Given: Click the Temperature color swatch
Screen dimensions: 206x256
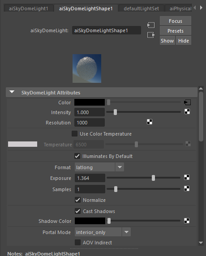Looking at the screenshot, I should [22, 144].
